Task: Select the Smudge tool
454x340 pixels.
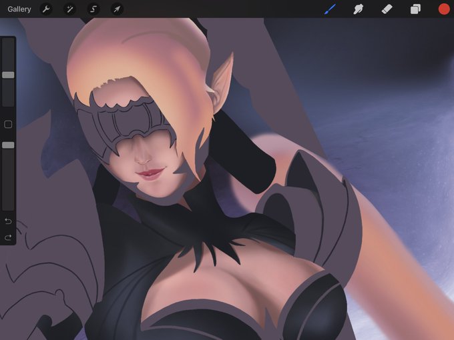Action: click(x=359, y=9)
